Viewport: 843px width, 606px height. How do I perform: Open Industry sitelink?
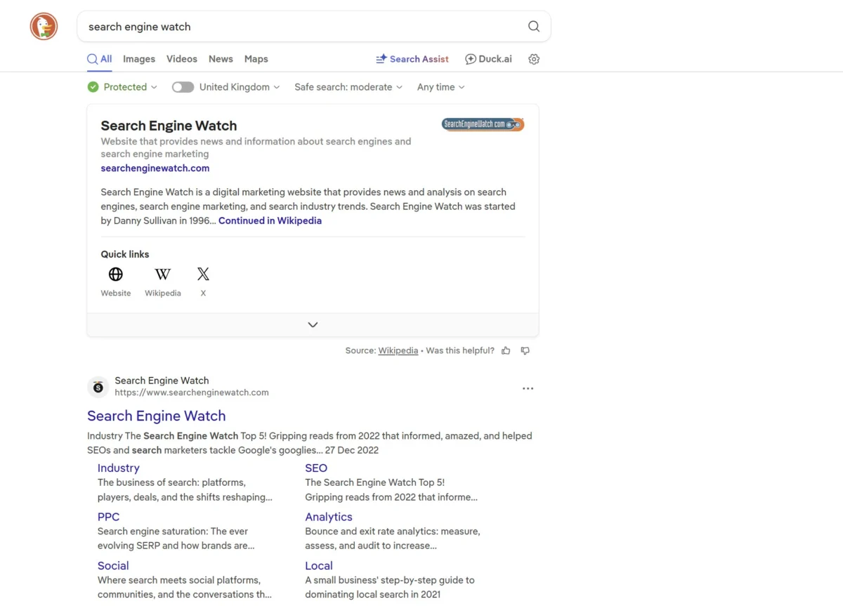tap(119, 468)
